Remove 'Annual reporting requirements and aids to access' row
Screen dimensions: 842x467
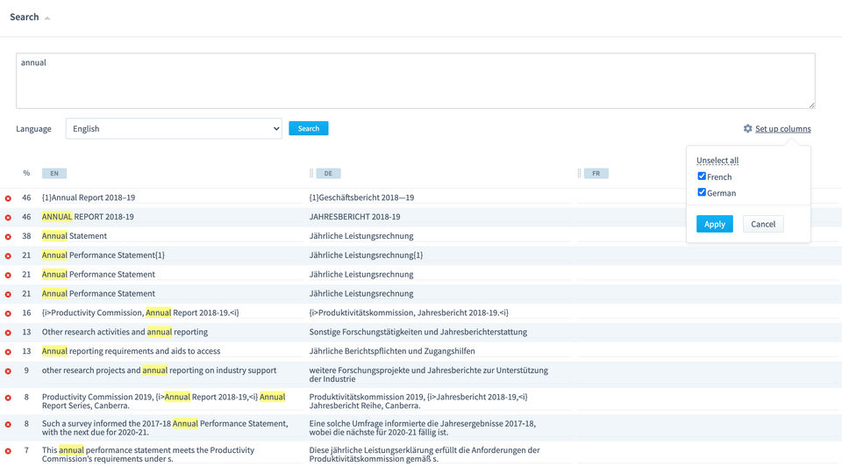8,352
